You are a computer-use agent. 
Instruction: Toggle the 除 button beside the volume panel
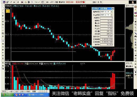click(3, 69)
